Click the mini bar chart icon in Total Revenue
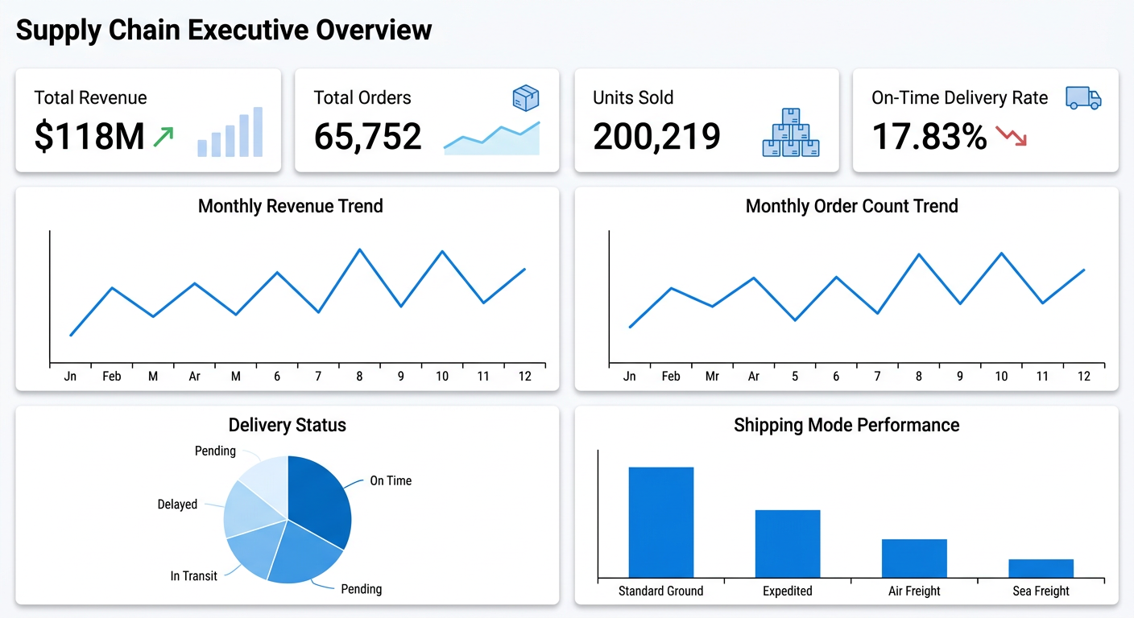 (x=230, y=132)
